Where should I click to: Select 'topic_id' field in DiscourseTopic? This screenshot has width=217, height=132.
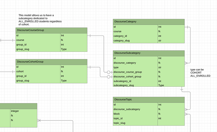[x=118, y=118]
